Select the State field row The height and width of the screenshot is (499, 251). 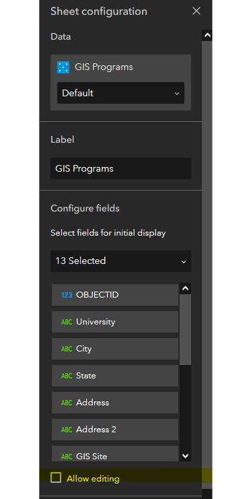click(115, 376)
